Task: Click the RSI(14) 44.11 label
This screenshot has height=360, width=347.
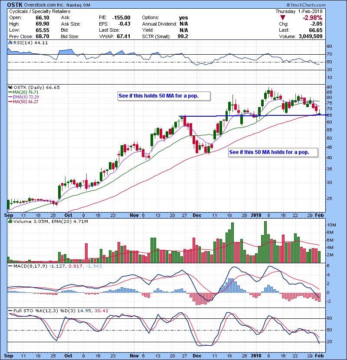Action: pyautogui.click(x=30, y=43)
